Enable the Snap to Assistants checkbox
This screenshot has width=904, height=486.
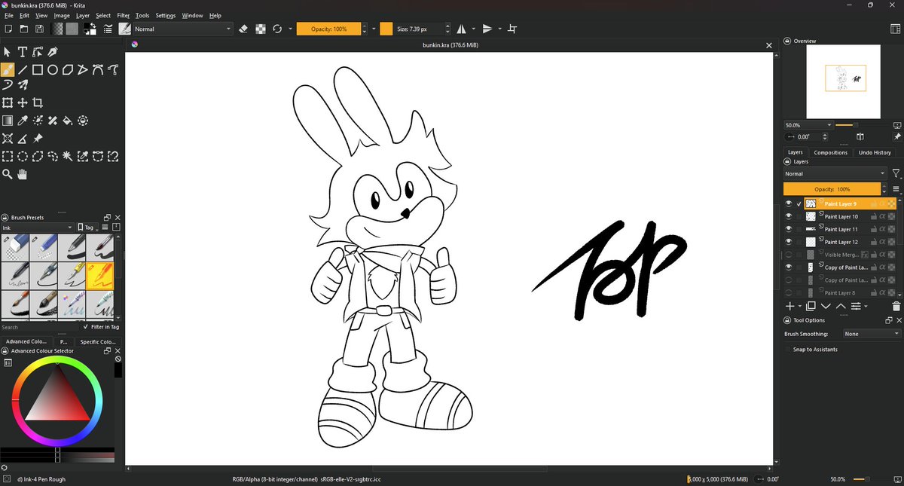(788, 350)
